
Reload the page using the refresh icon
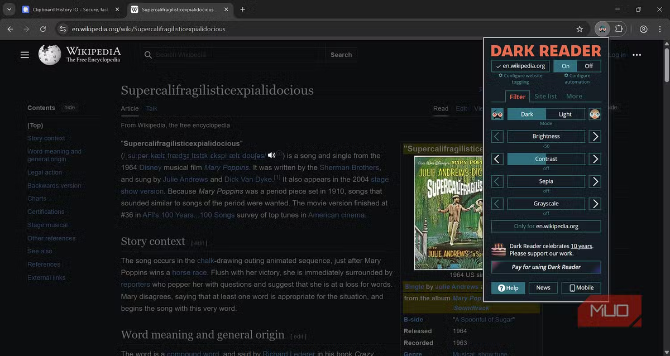click(43, 29)
